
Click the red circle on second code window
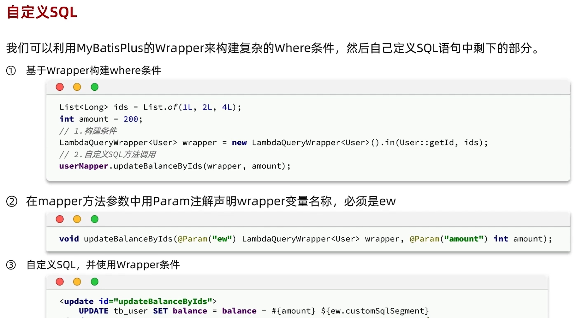click(60, 219)
